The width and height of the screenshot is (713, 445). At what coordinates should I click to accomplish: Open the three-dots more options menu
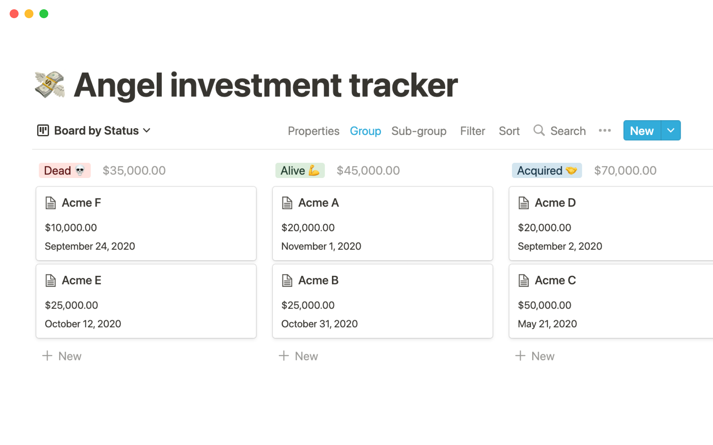[x=605, y=131]
